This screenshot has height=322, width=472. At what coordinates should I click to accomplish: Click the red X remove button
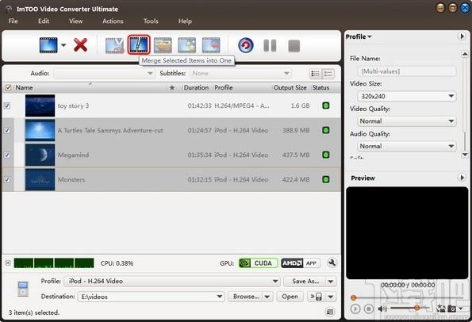[x=80, y=45]
